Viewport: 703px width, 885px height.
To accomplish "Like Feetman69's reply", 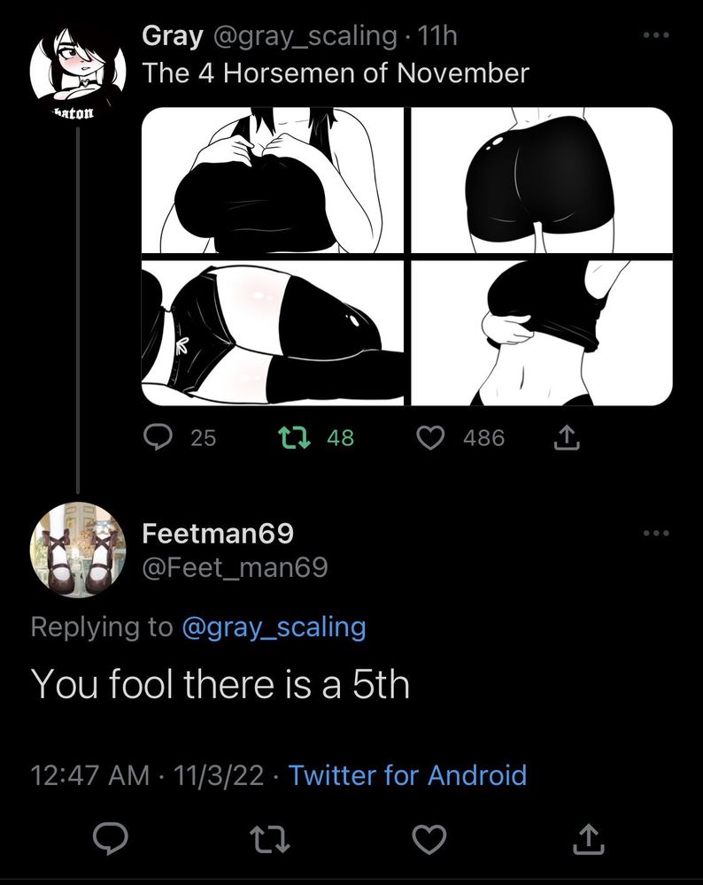I will click(430, 839).
